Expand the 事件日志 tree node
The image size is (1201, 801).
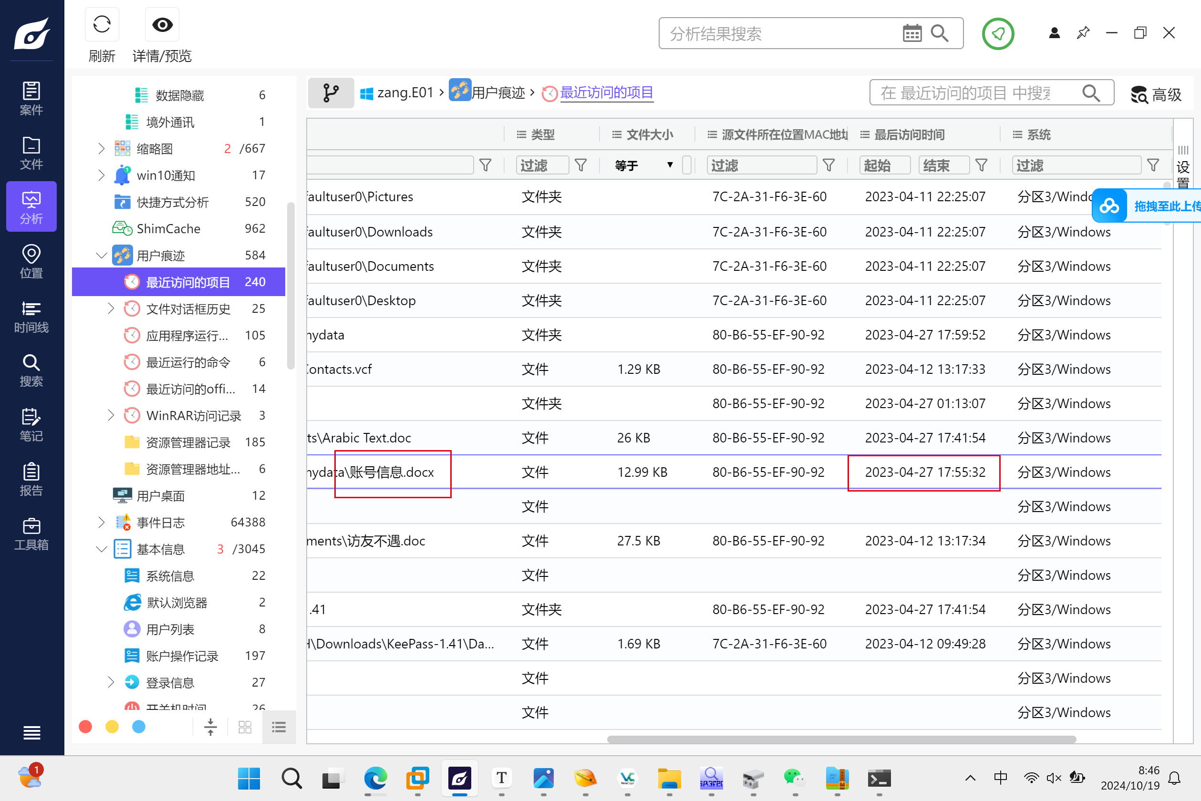tap(101, 522)
